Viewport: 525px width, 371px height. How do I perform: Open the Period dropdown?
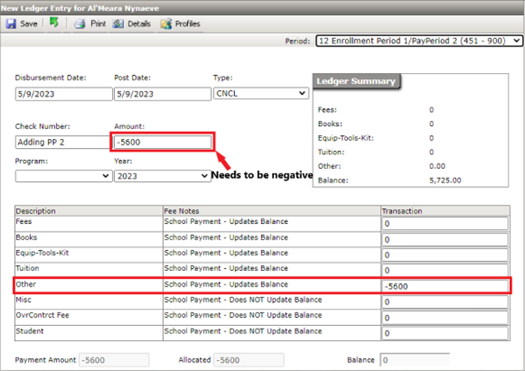coord(418,41)
